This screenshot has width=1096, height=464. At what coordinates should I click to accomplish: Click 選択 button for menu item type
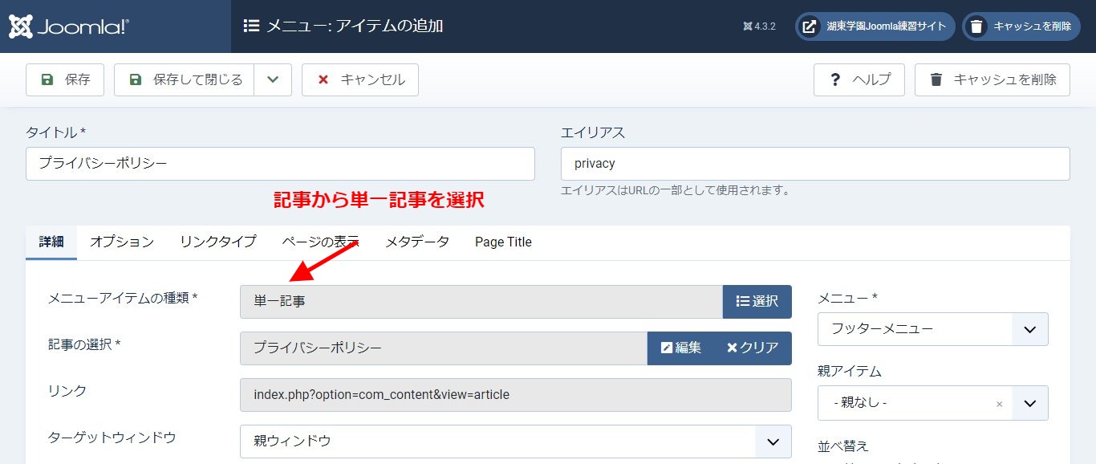tap(757, 301)
